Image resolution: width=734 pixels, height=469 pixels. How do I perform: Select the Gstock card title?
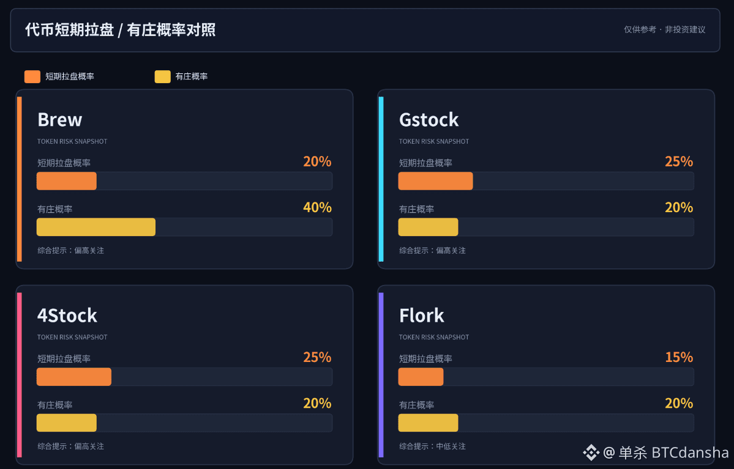tap(429, 120)
